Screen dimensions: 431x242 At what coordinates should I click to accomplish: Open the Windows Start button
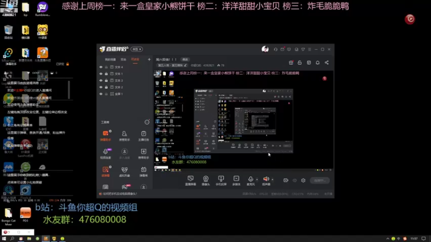click(4, 239)
